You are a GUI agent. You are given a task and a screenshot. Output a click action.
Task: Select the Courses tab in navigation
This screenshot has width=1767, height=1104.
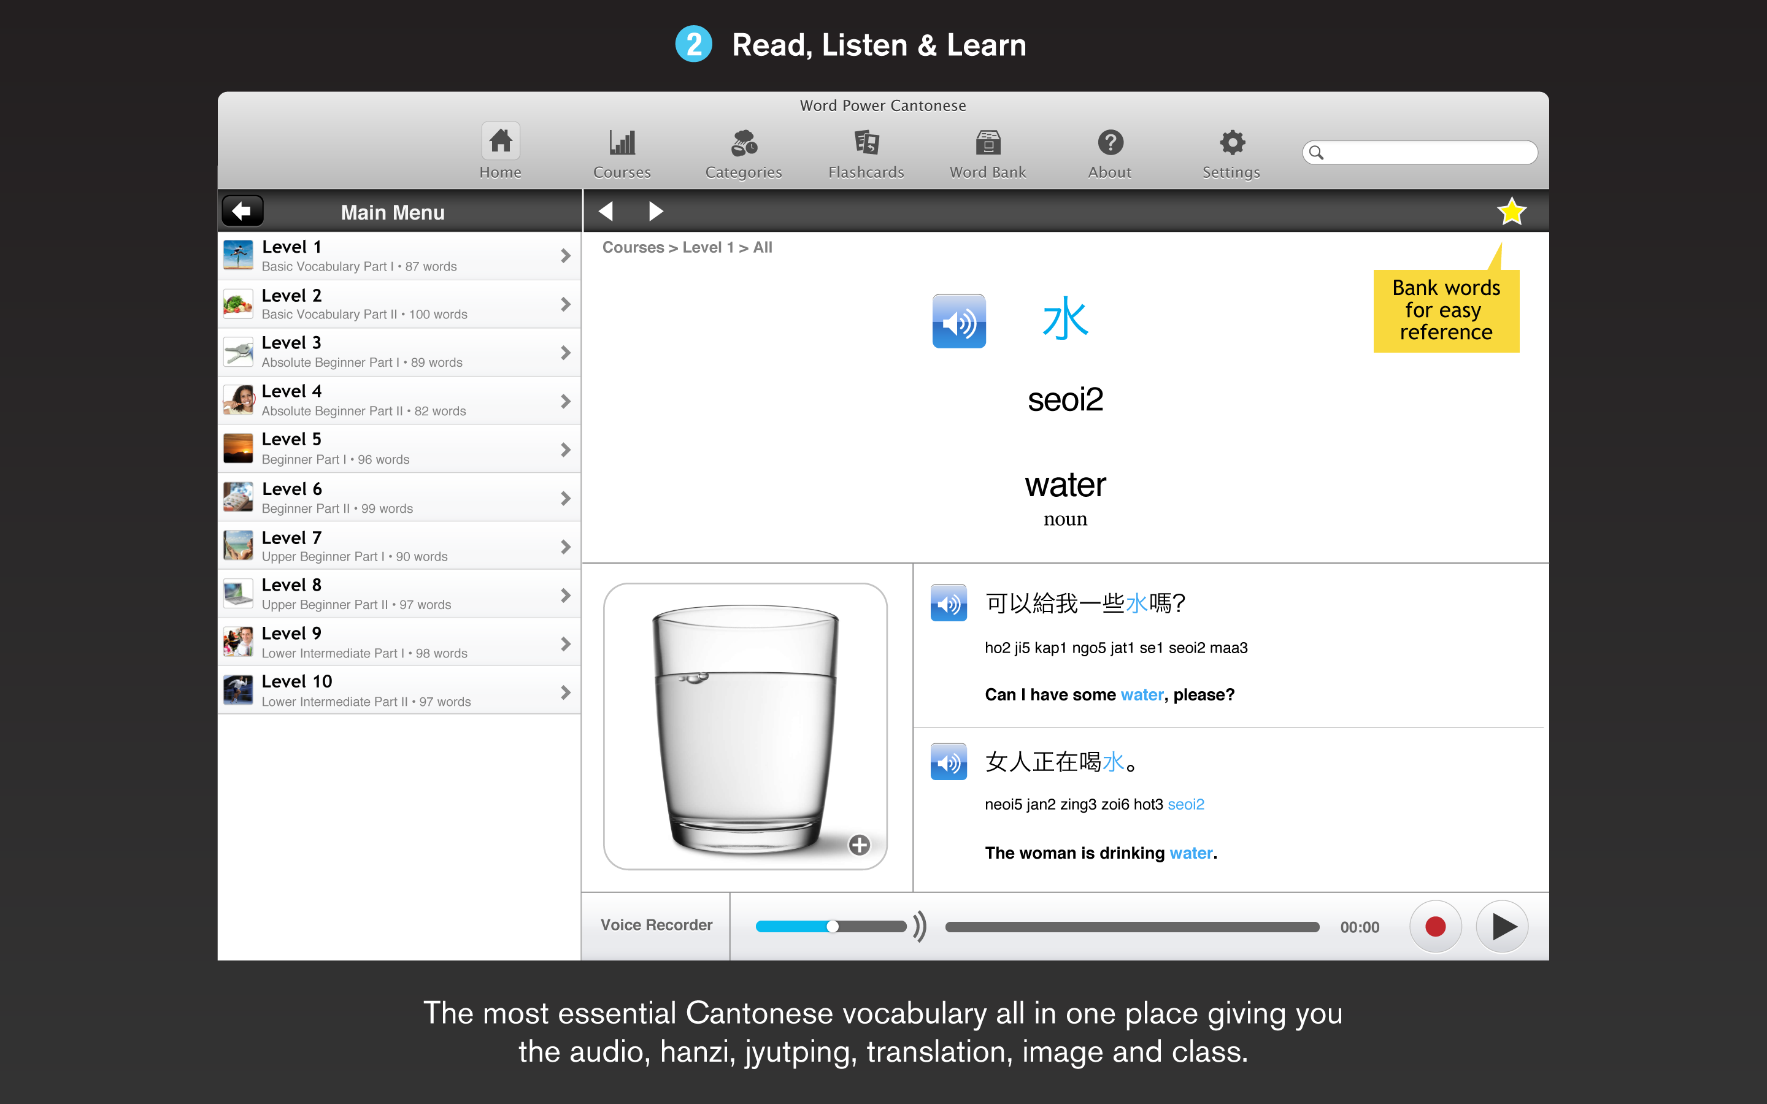click(x=622, y=151)
